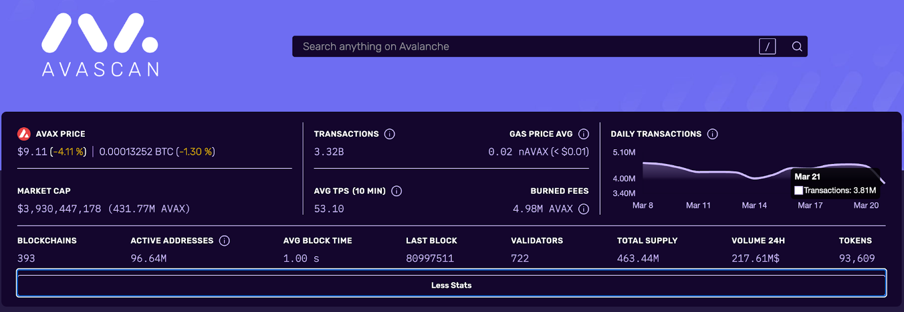This screenshot has width=904, height=312.
Task: Click the Validators count 722
Action: (x=520, y=258)
